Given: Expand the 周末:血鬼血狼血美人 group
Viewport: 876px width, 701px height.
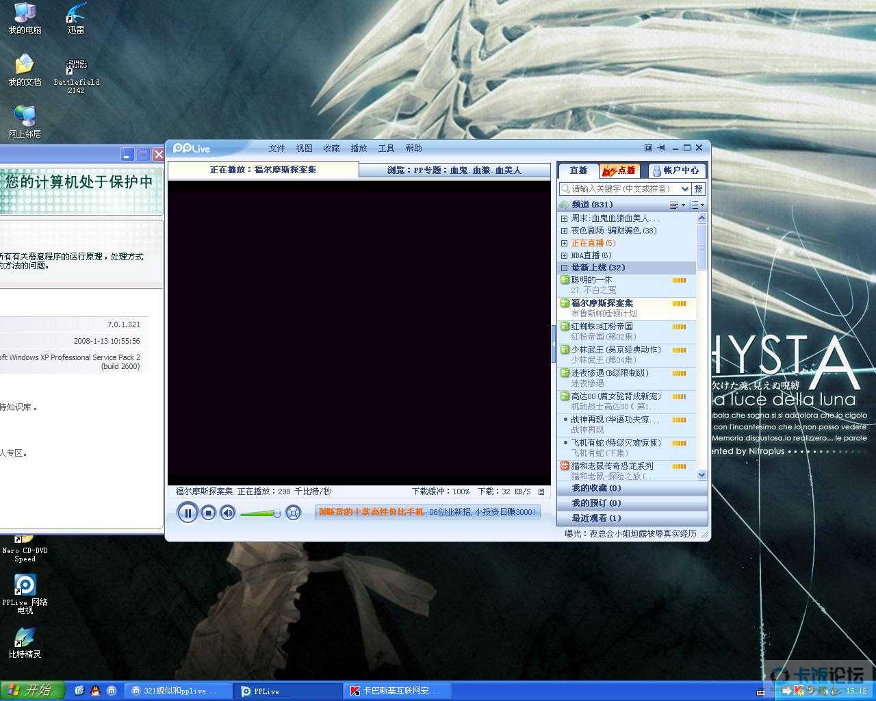Looking at the screenshot, I should pyautogui.click(x=565, y=218).
